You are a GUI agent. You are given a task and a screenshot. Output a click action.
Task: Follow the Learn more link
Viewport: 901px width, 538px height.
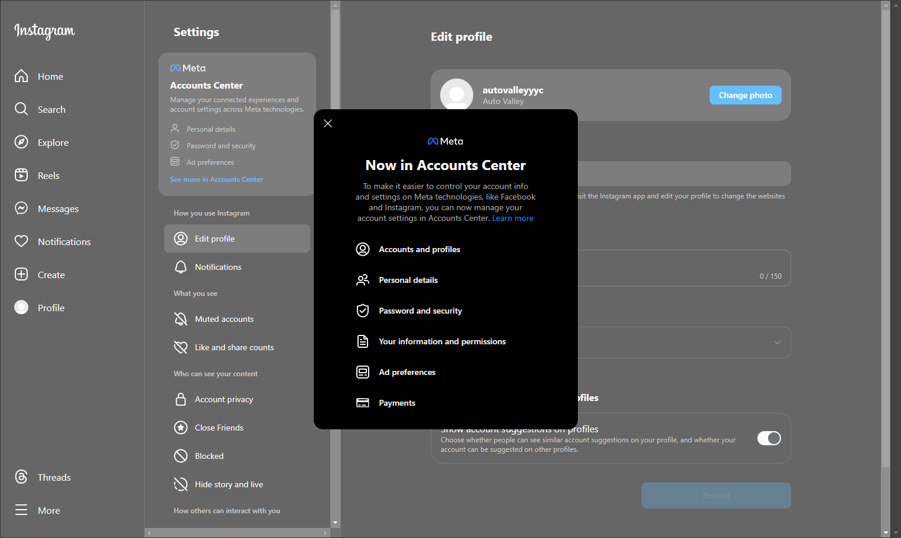(513, 218)
